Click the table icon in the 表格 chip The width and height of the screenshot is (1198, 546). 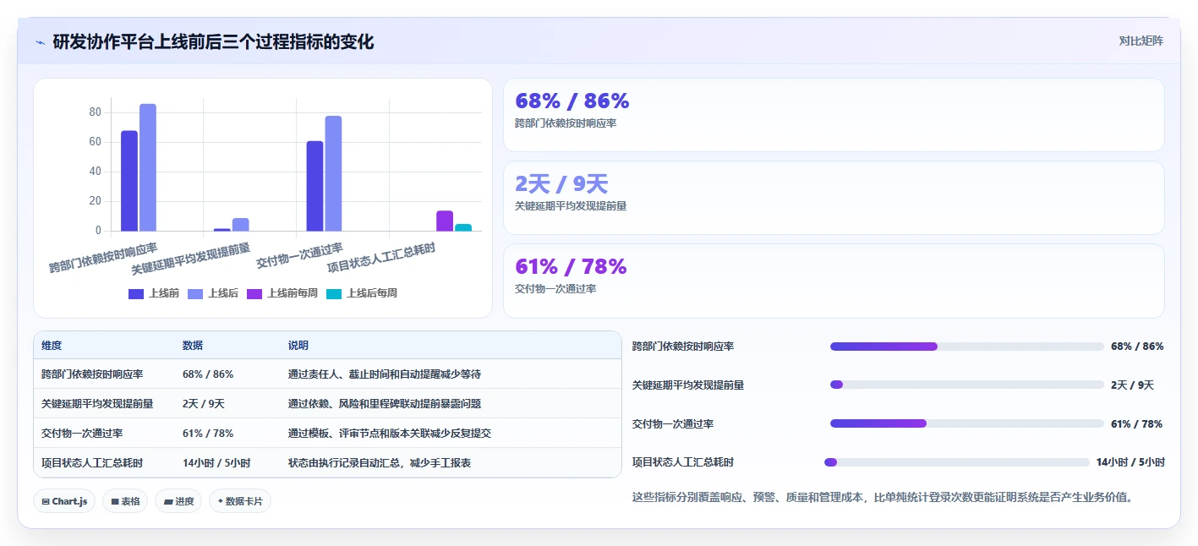pos(115,501)
